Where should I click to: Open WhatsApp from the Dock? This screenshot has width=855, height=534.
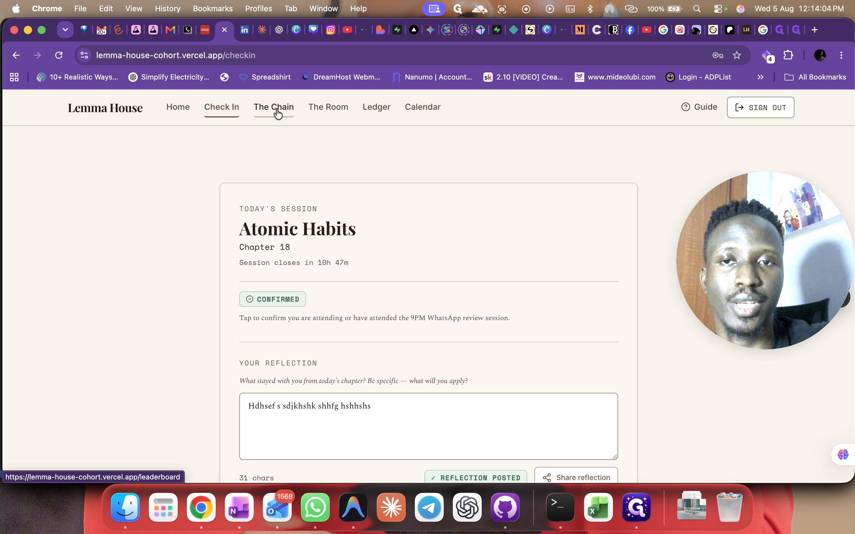[x=315, y=507]
